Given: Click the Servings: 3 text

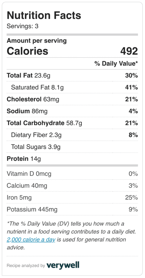Looking at the screenshot, I should [23, 26].
